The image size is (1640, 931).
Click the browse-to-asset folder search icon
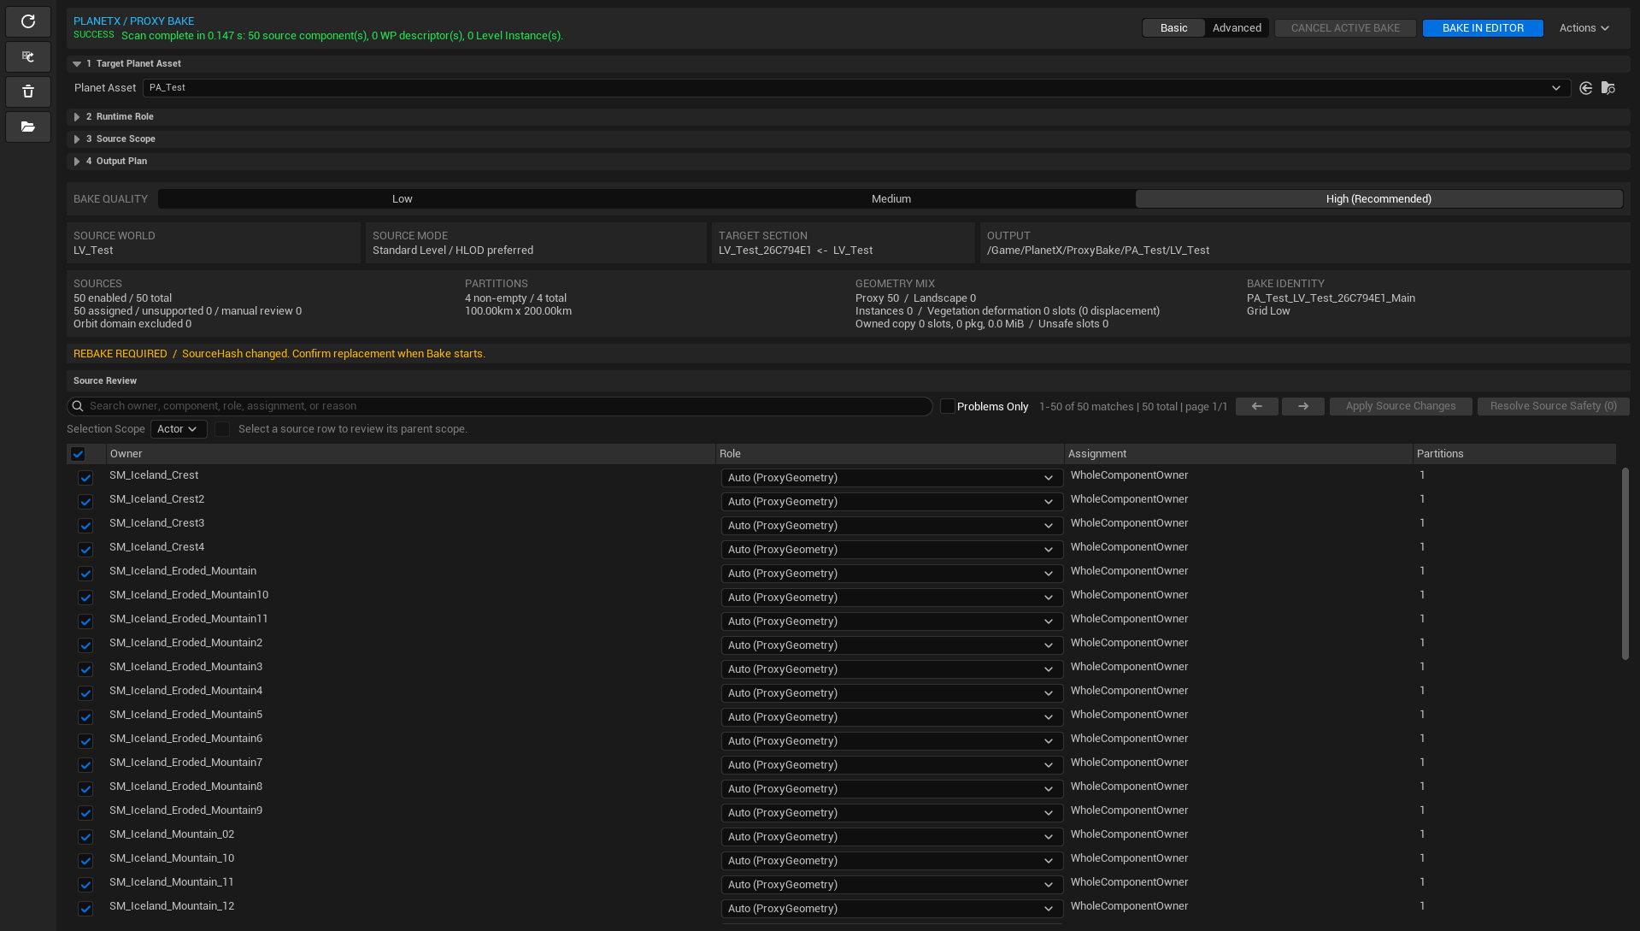pos(1608,88)
